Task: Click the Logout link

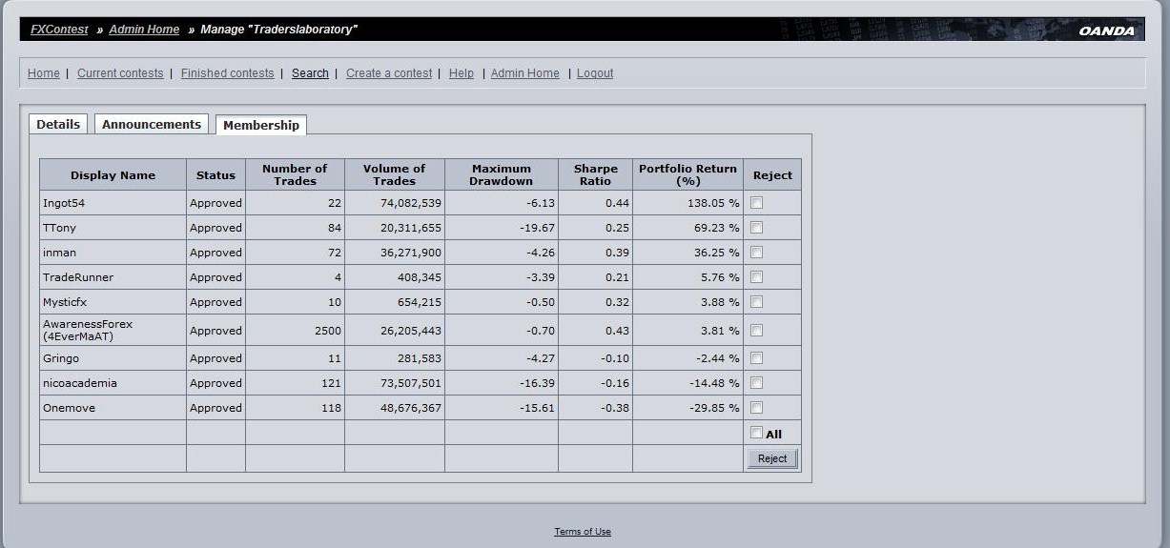Action: (595, 73)
